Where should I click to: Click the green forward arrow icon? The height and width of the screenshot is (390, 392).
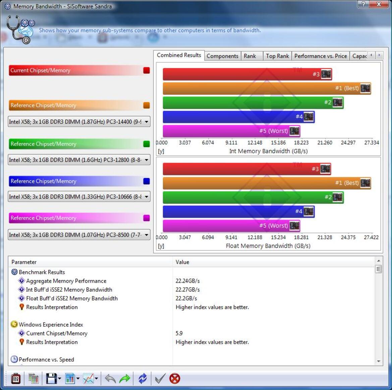click(x=125, y=379)
